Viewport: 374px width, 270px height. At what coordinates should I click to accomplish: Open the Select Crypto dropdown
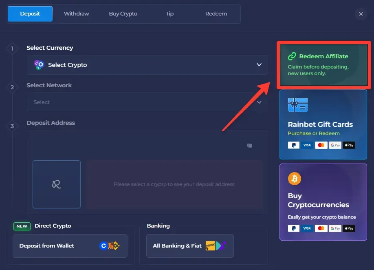click(147, 65)
